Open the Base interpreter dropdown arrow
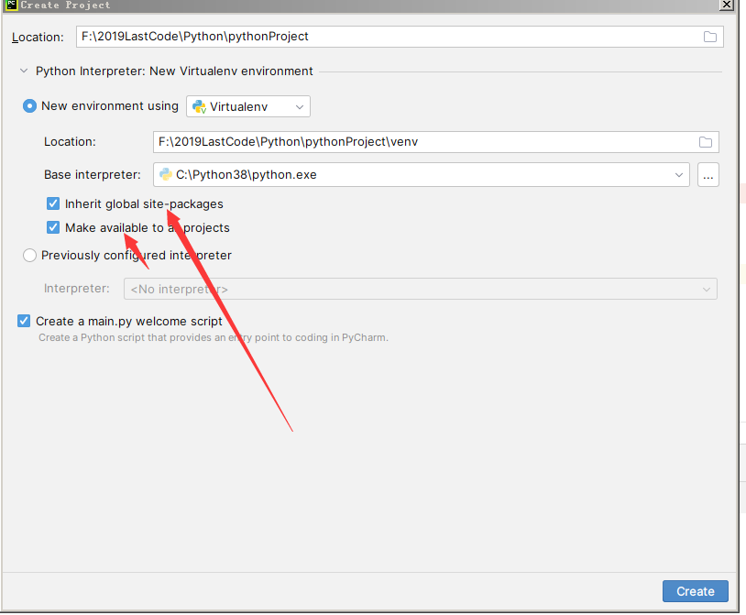 679,174
